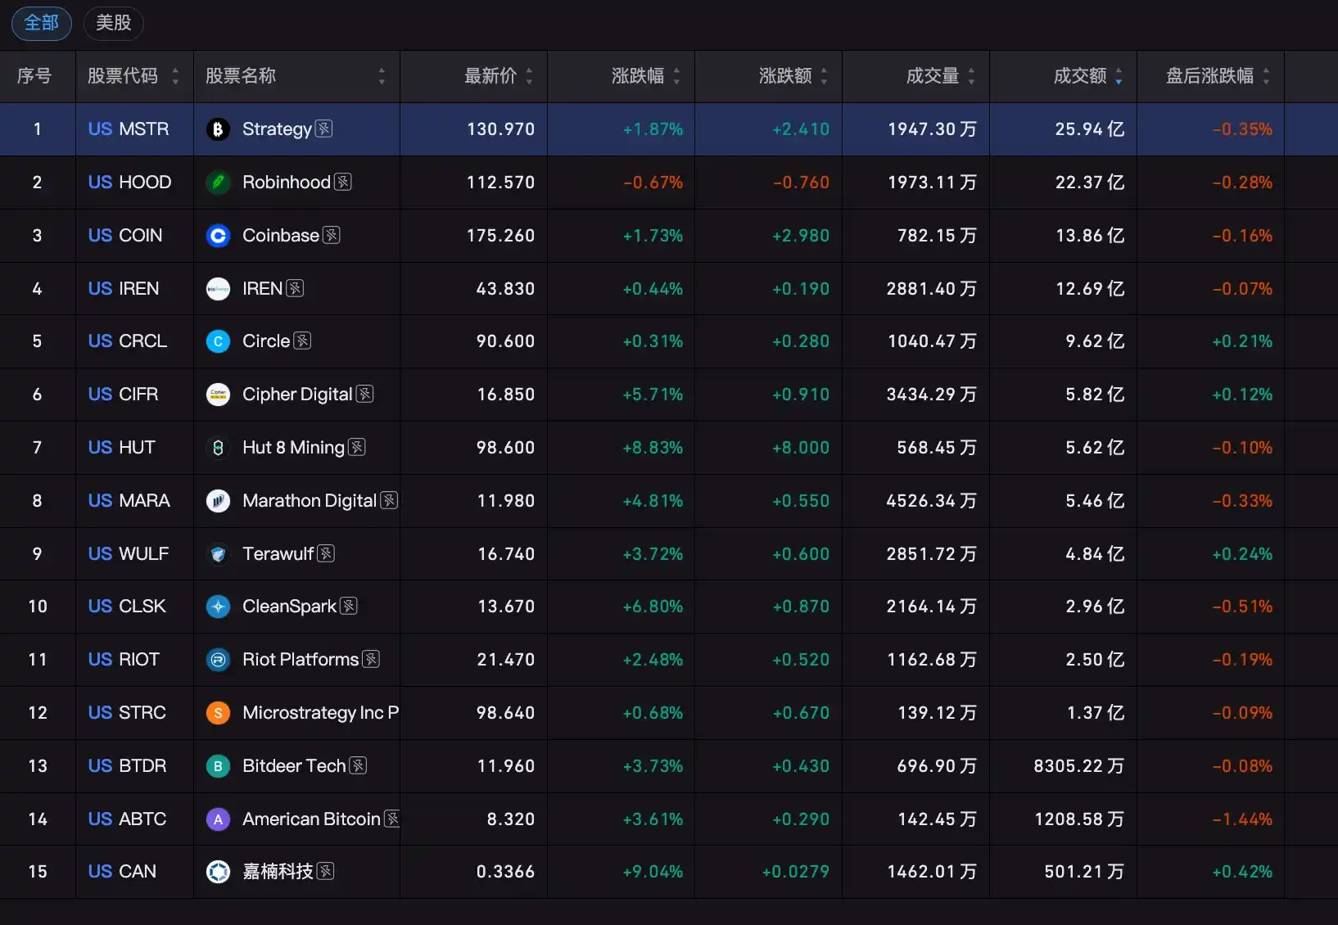Viewport: 1338px width, 925px height.
Task: Sort by 成交量 column arrows
Action: coord(971,76)
